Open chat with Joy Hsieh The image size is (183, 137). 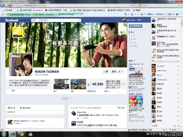click(166, 66)
